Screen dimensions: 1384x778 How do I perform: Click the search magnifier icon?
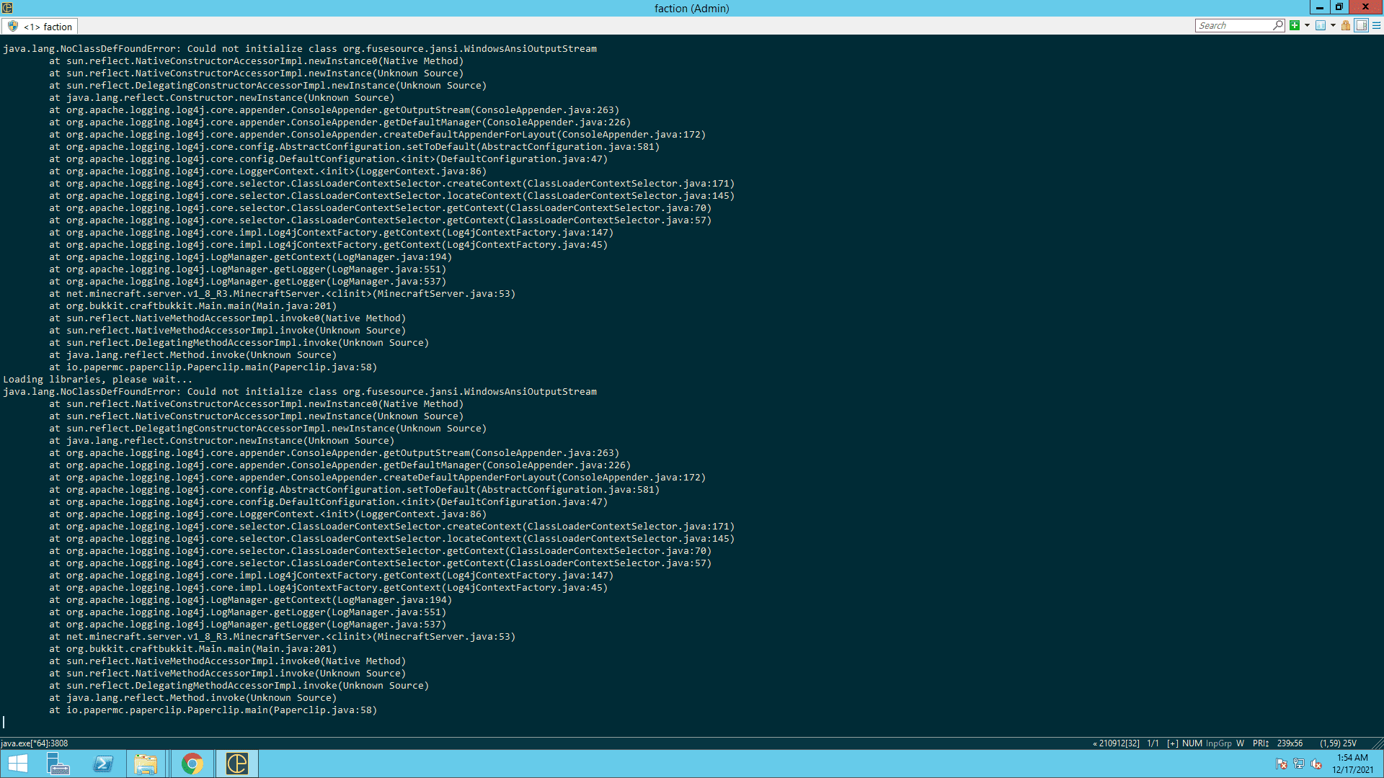pos(1278,26)
